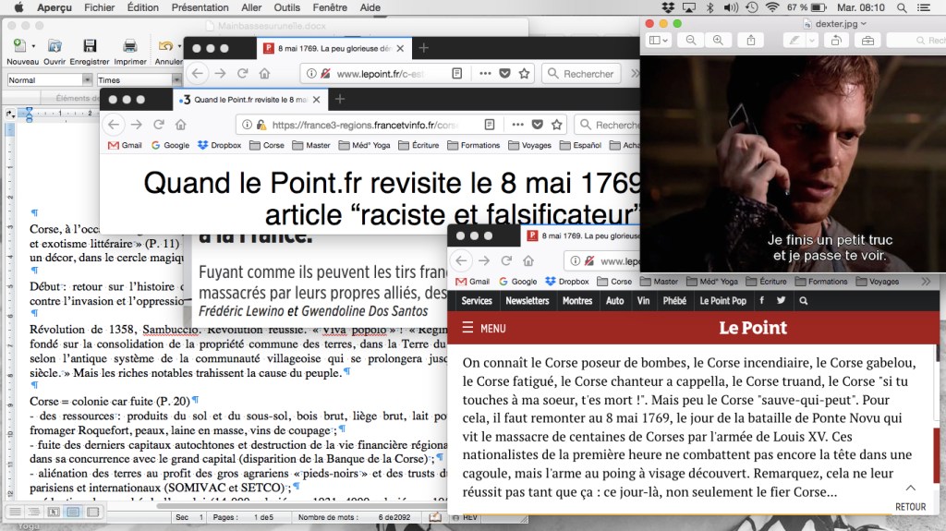946x531 pixels.
Task: Click the share icon in Preview toolbar
Action: 751,40
